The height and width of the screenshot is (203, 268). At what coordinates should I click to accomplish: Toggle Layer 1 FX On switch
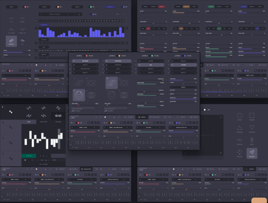click(86, 56)
